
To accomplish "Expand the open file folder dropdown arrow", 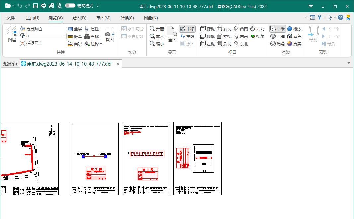I will pyautogui.click(x=13, y=6).
